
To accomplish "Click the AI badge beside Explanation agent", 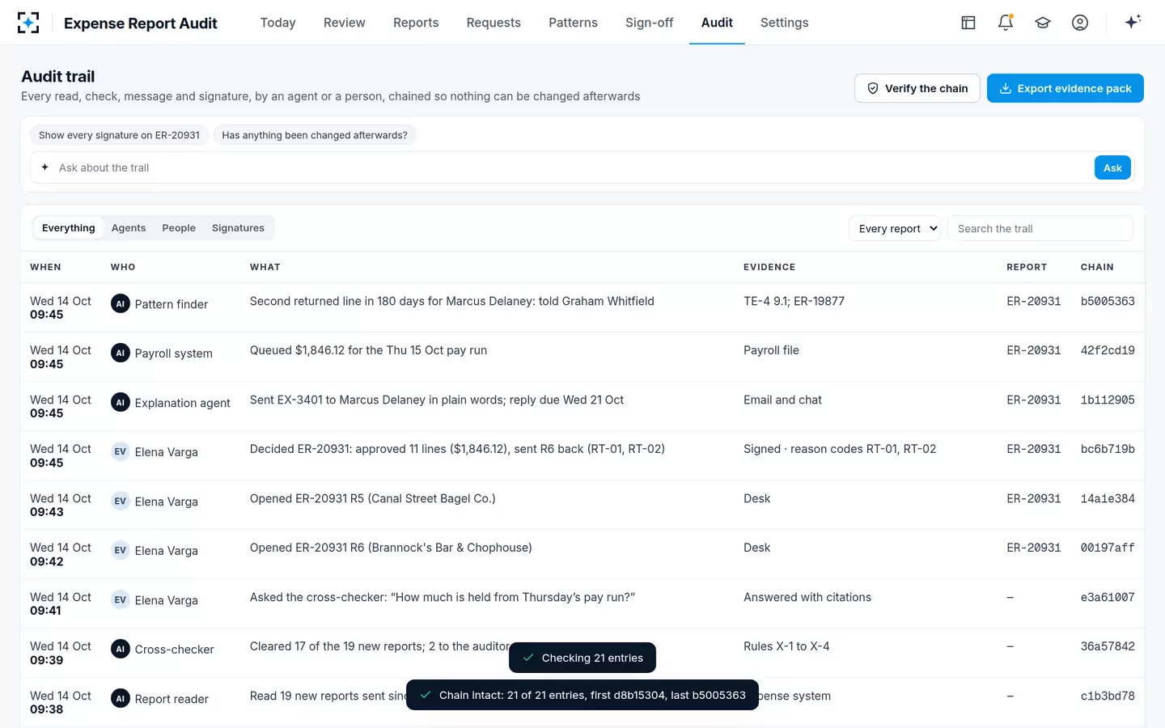I will pyautogui.click(x=121, y=403).
